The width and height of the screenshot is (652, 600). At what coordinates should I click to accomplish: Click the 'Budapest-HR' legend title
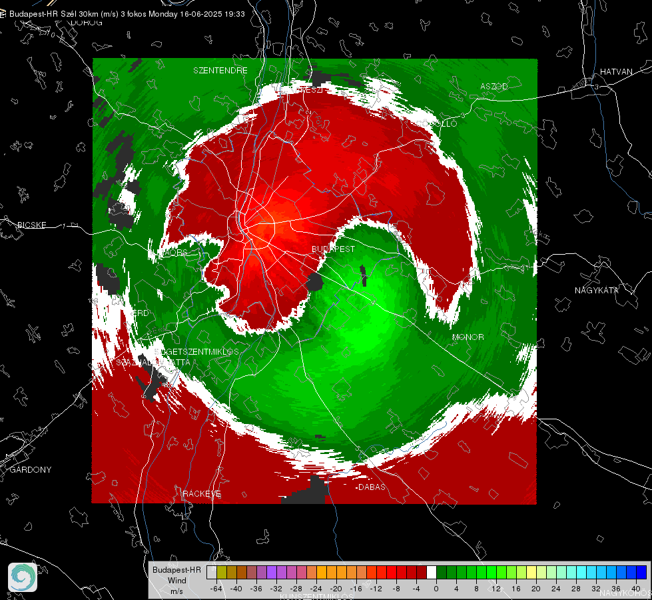[176, 569]
